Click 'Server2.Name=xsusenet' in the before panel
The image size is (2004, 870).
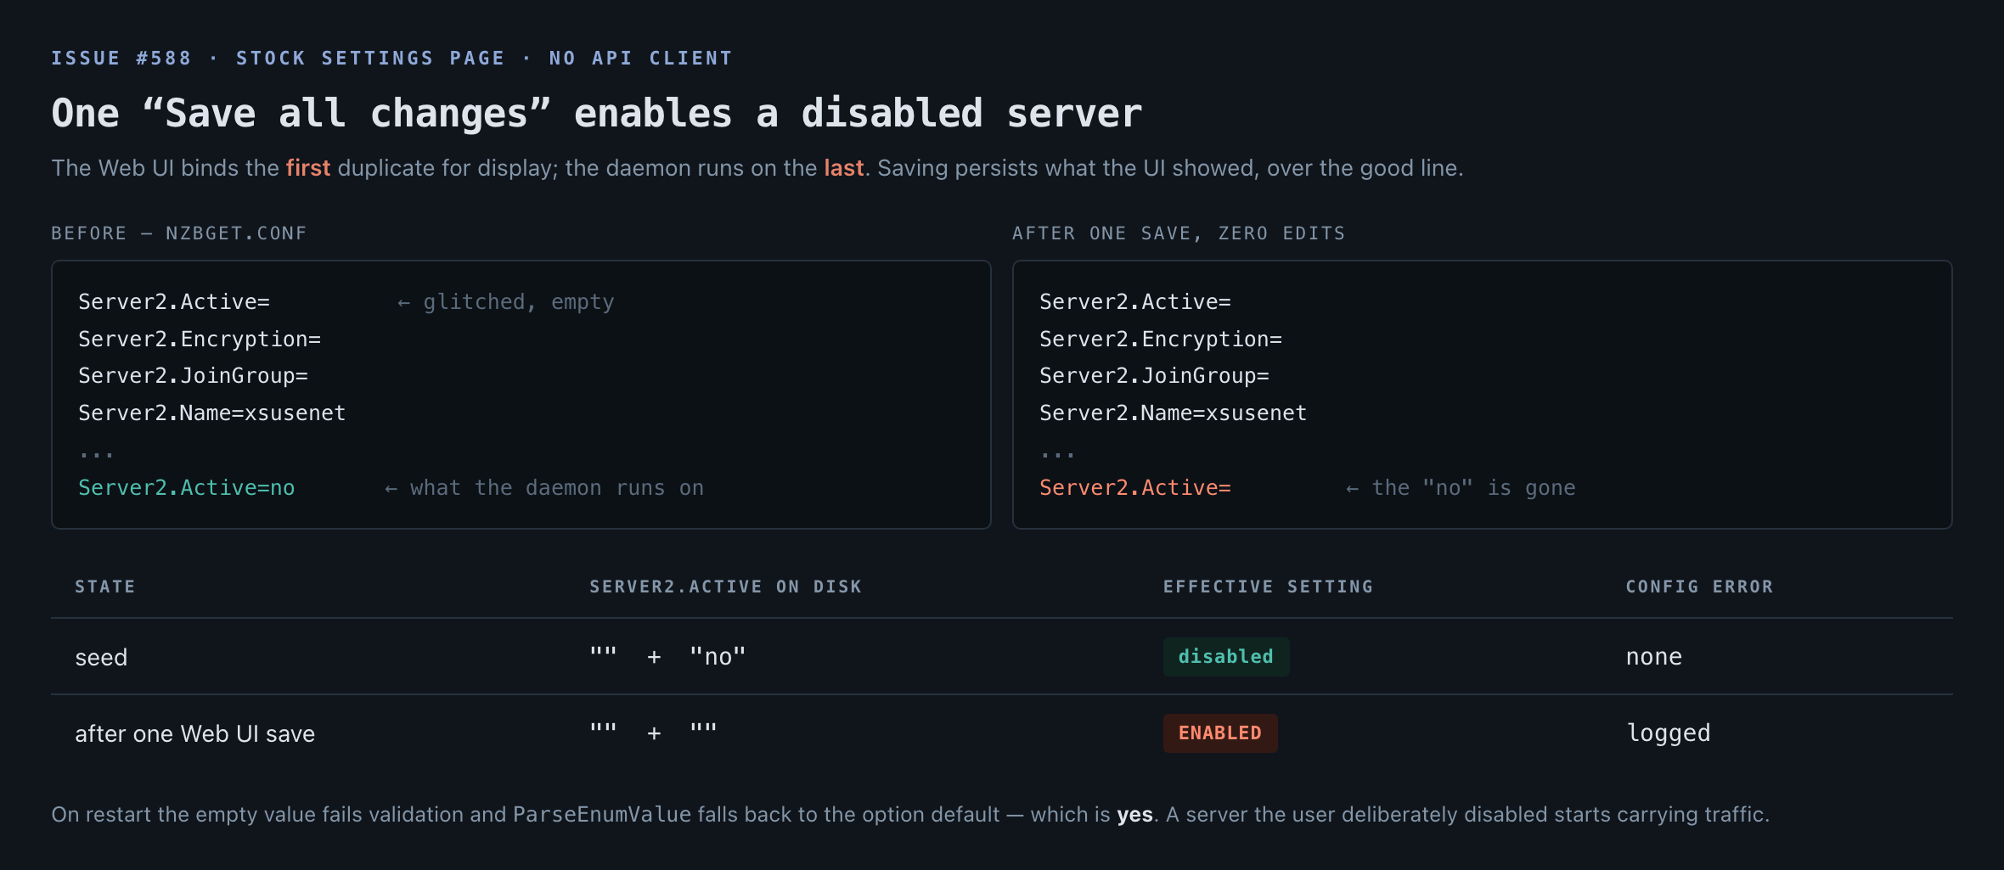tap(212, 413)
